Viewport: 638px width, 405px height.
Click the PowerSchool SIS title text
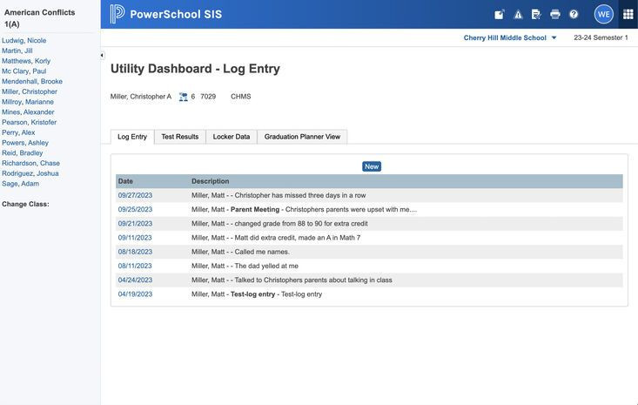176,14
